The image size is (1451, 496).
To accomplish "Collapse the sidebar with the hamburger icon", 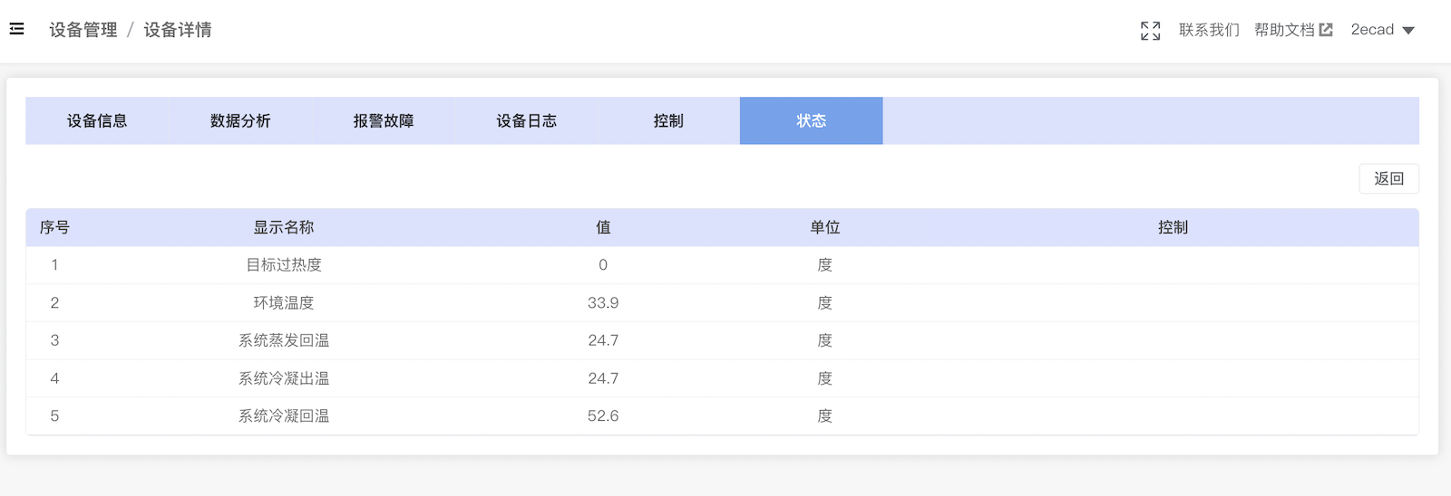I will click(x=16, y=29).
